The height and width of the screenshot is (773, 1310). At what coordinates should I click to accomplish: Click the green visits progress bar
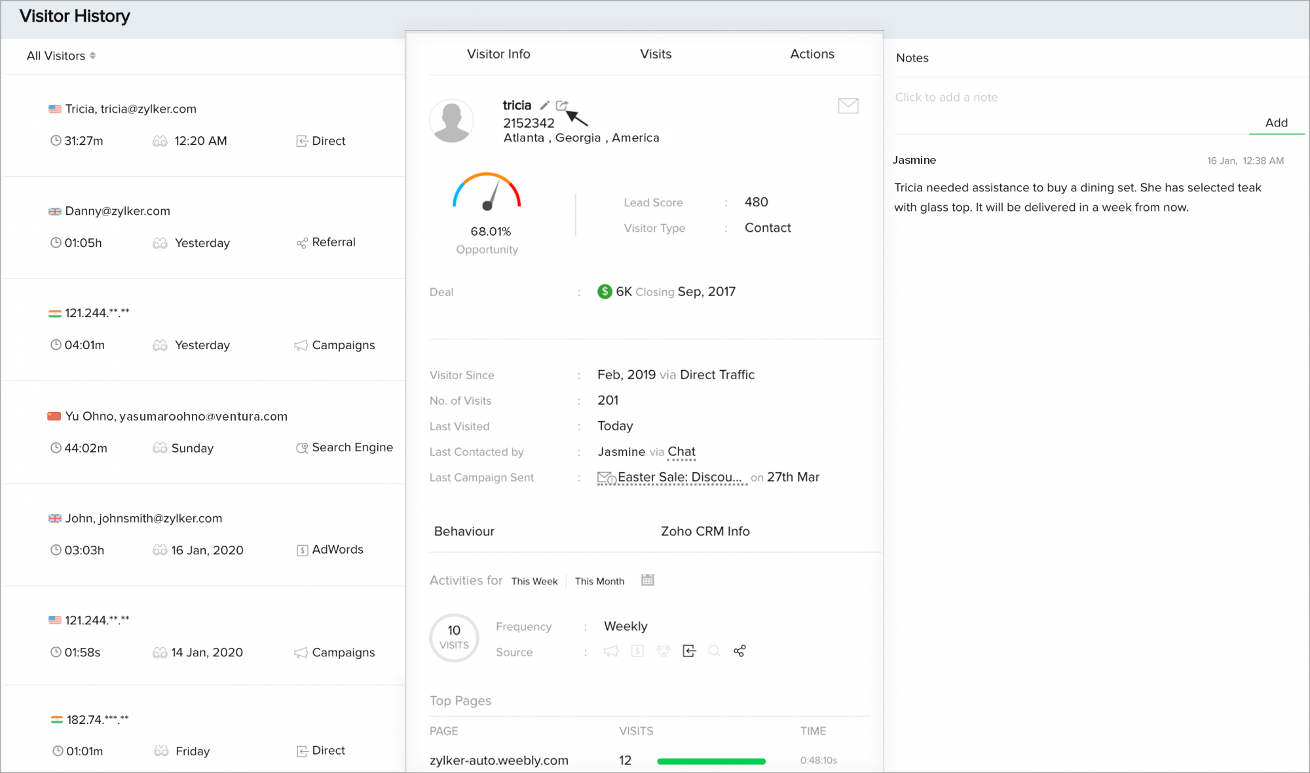click(x=711, y=761)
